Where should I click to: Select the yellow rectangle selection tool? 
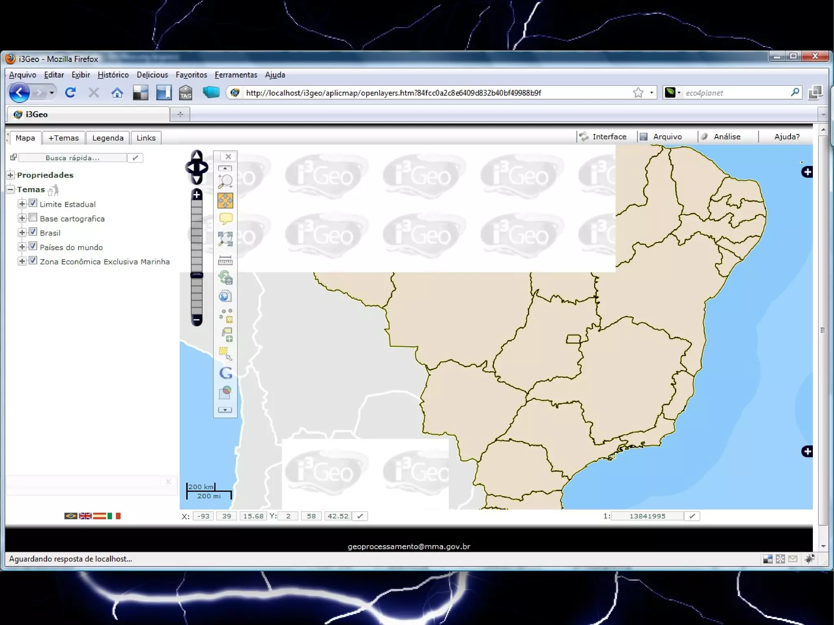[x=225, y=353]
